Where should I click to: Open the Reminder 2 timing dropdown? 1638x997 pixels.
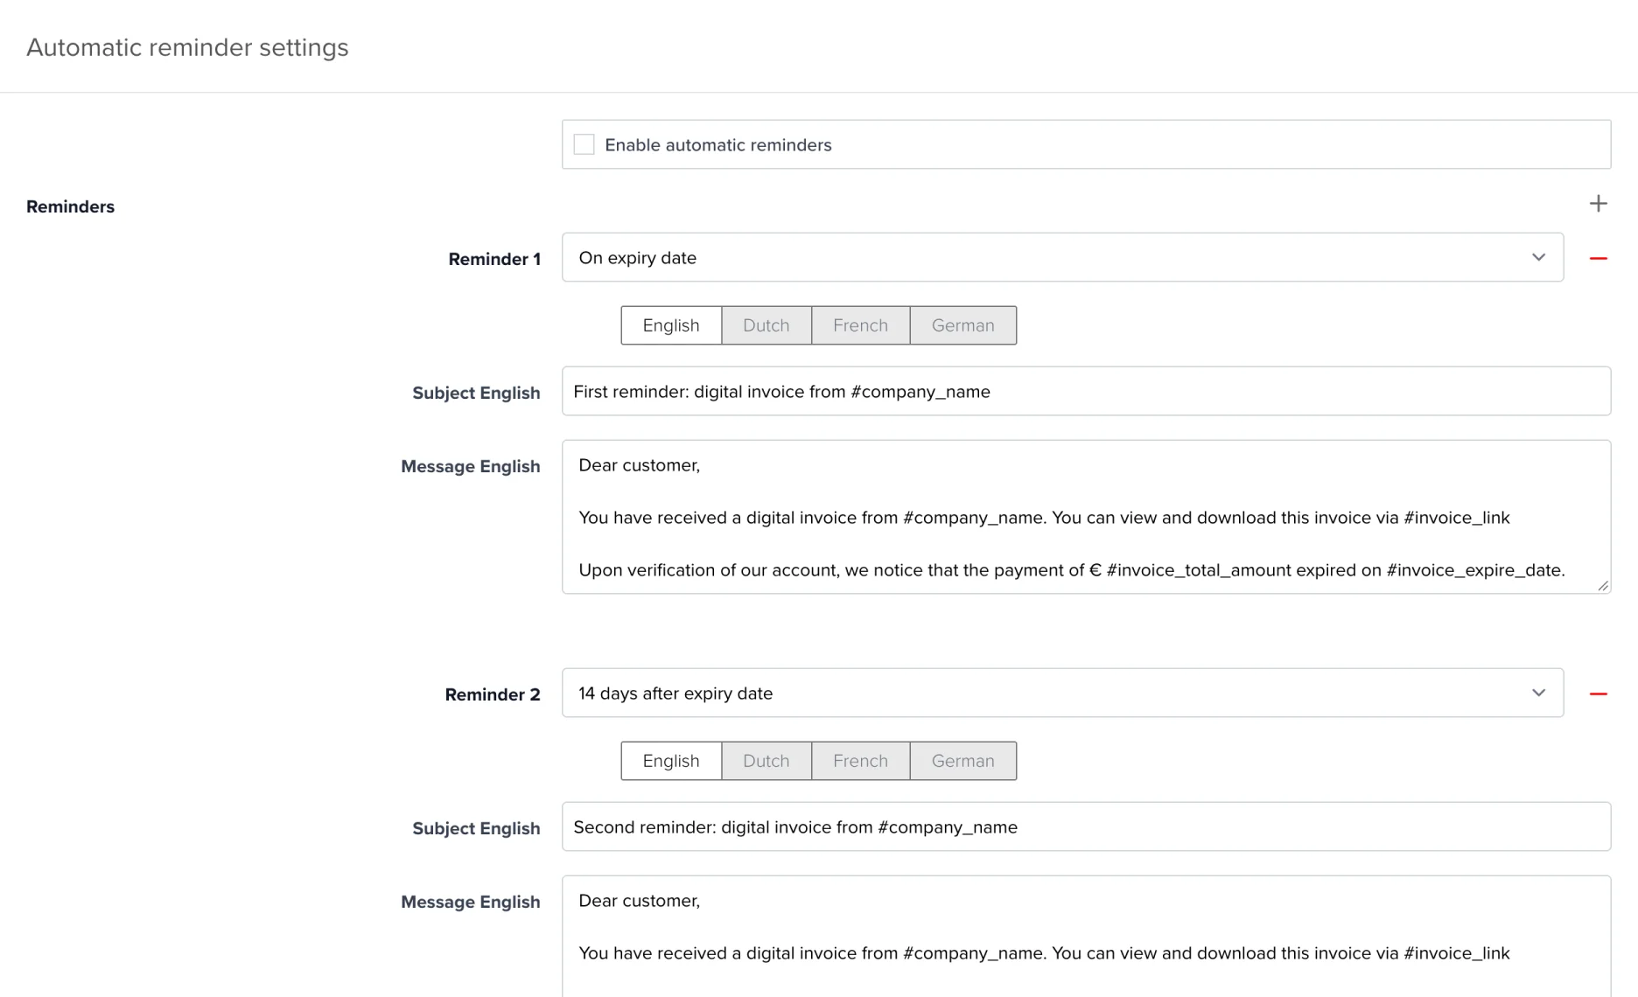tap(1062, 693)
